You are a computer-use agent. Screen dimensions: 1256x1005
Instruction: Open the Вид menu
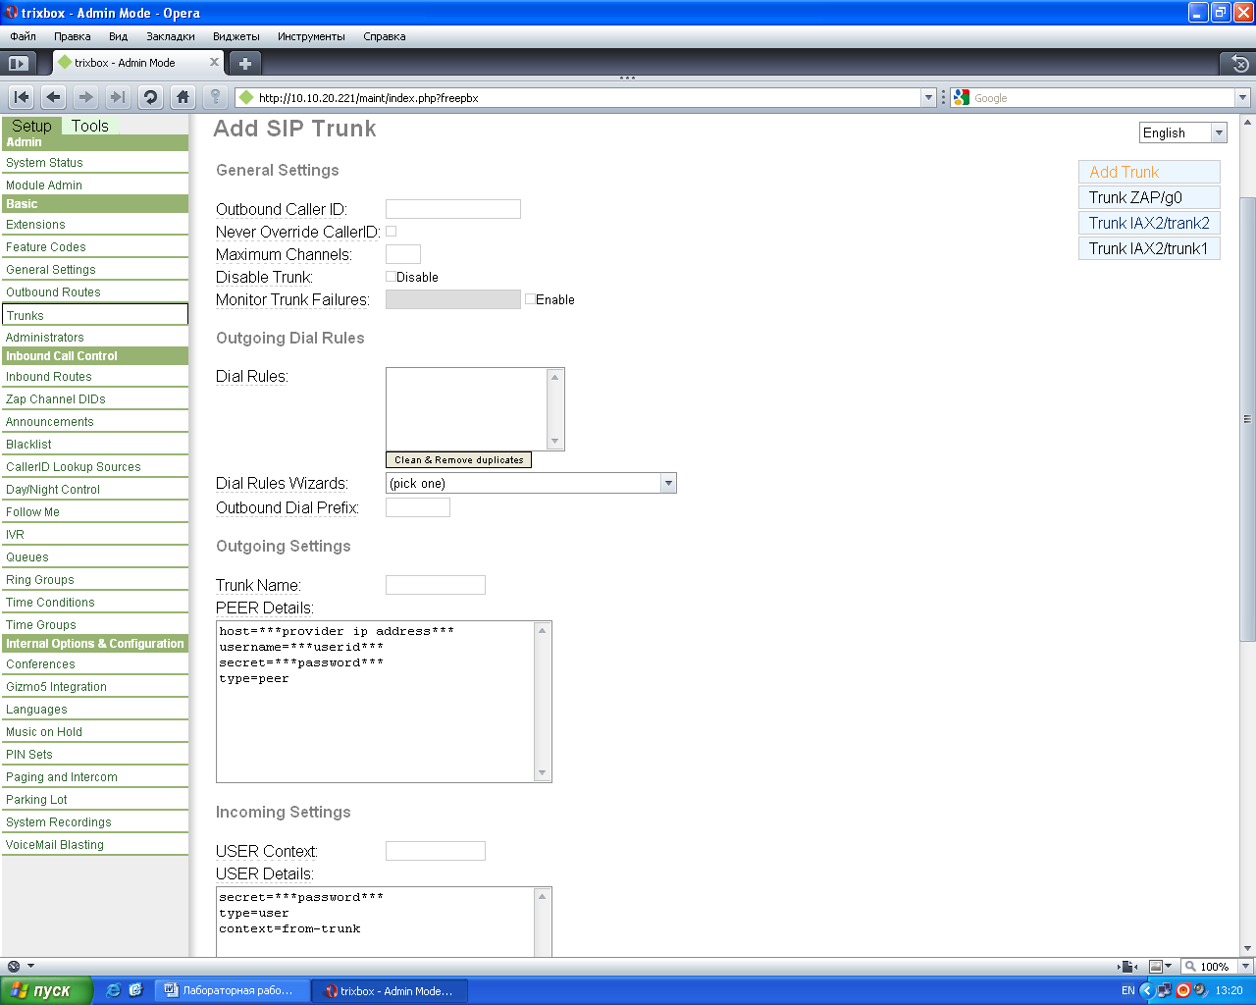118,36
